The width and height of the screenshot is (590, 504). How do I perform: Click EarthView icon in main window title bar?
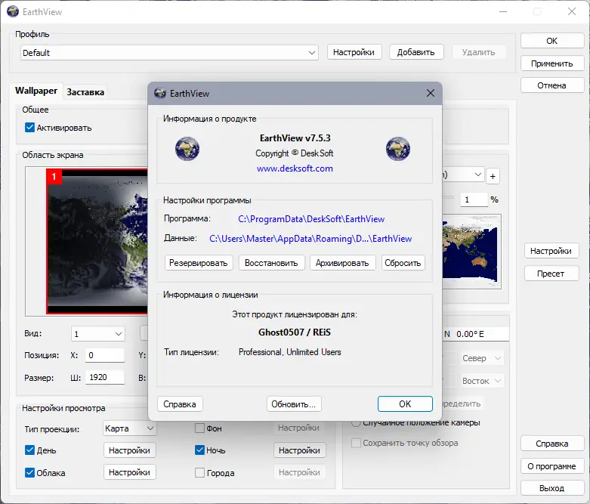coord(13,11)
